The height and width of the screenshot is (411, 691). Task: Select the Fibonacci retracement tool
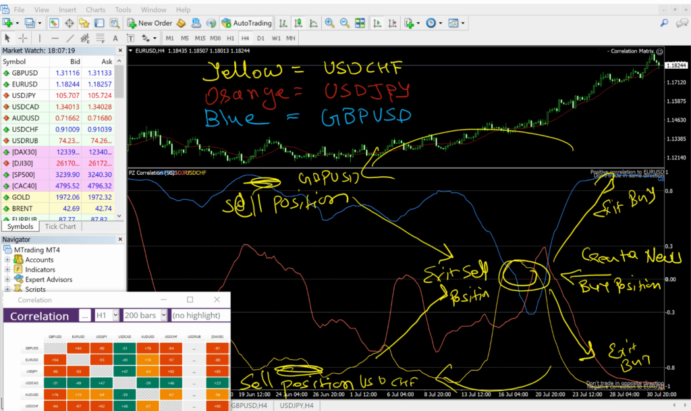(x=99, y=38)
